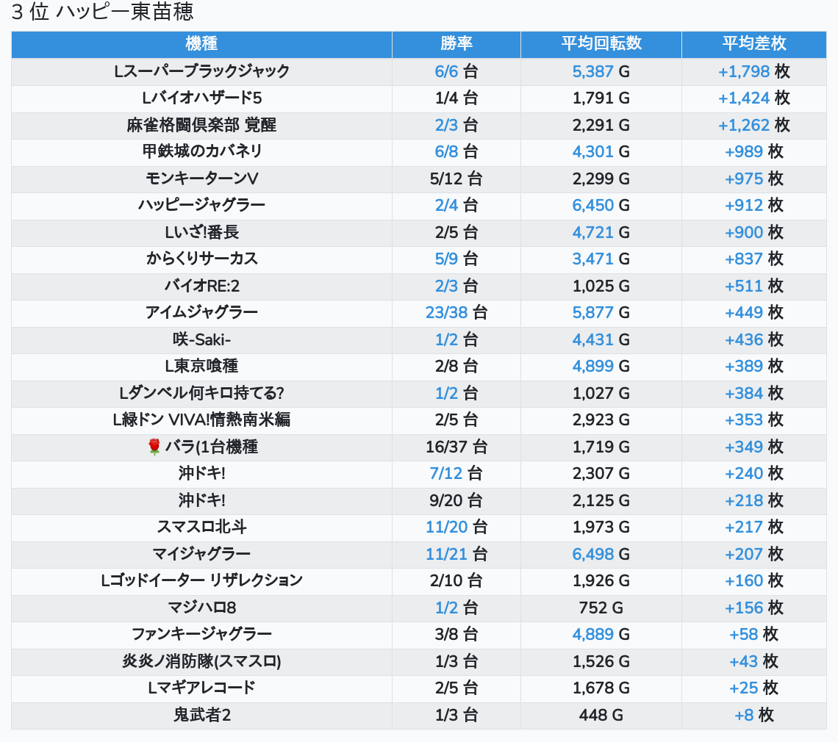Image resolution: width=838 pixels, height=742 pixels.
Task: Select the machine name Lスーパーブラックジャック
Action: pos(201,71)
